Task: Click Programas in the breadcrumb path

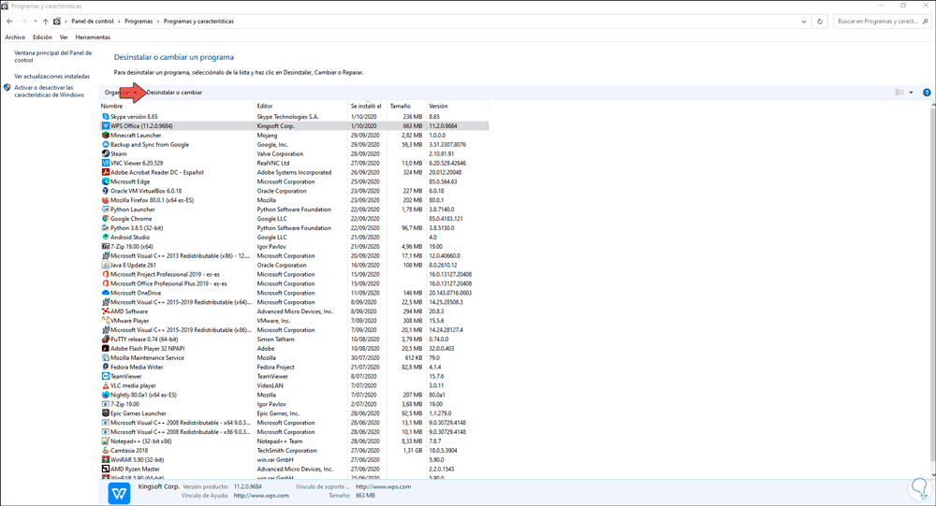Action: (x=139, y=22)
